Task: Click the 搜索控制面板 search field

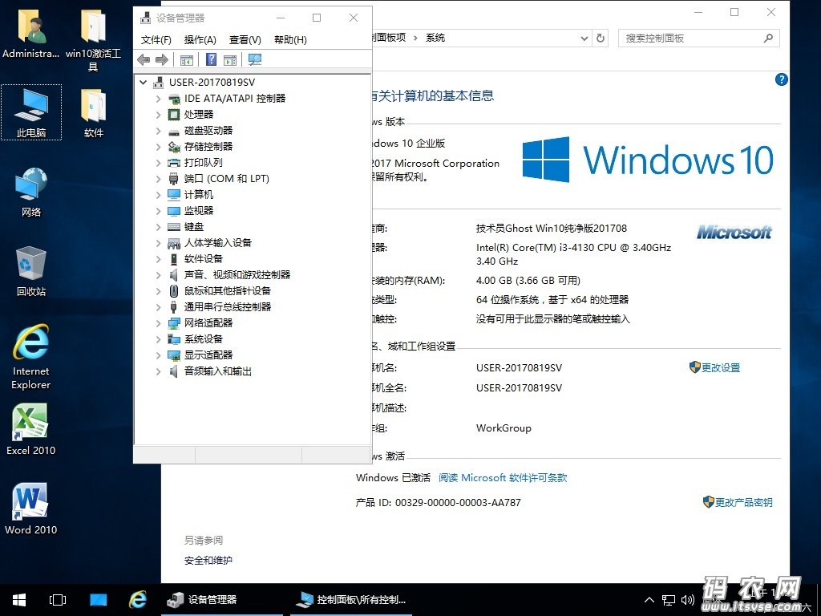Action: click(699, 38)
